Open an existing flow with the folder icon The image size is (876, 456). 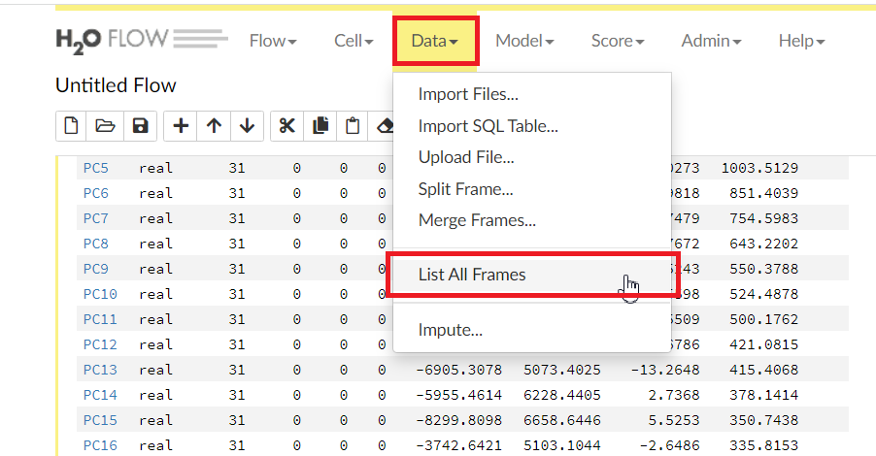(105, 125)
